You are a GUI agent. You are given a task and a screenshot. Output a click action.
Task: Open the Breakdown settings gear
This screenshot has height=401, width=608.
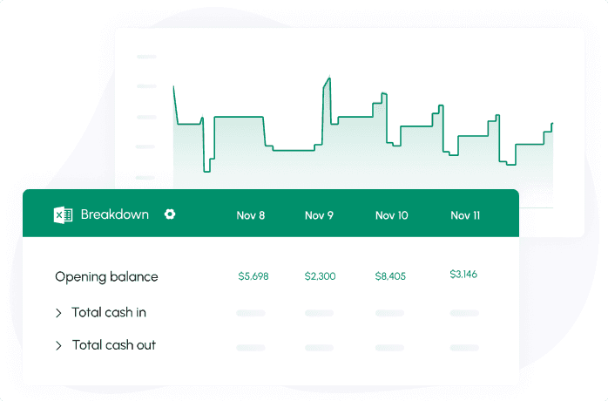coord(170,214)
